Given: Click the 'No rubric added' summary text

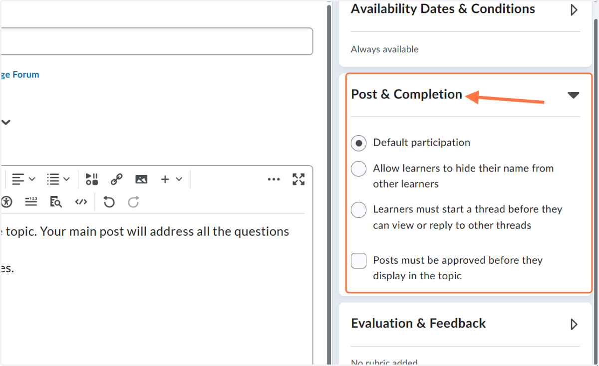Looking at the screenshot, I should tap(384, 363).
